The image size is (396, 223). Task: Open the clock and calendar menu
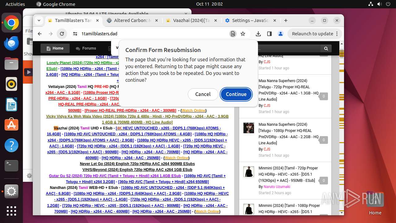(209, 4)
